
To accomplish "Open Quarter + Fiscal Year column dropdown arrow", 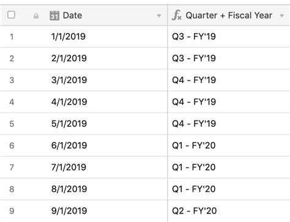I will pyautogui.click(x=282, y=16).
